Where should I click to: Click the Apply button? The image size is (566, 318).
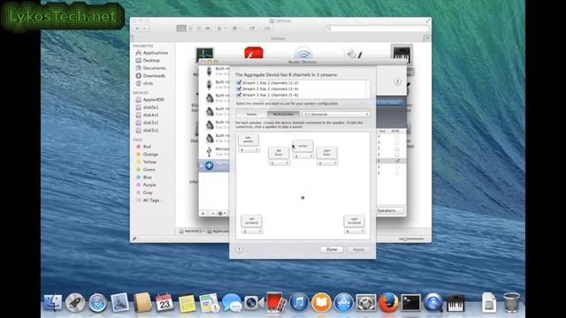coord(358,249)
